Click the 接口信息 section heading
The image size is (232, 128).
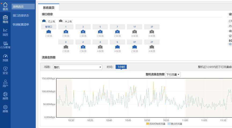click(47, 14)
